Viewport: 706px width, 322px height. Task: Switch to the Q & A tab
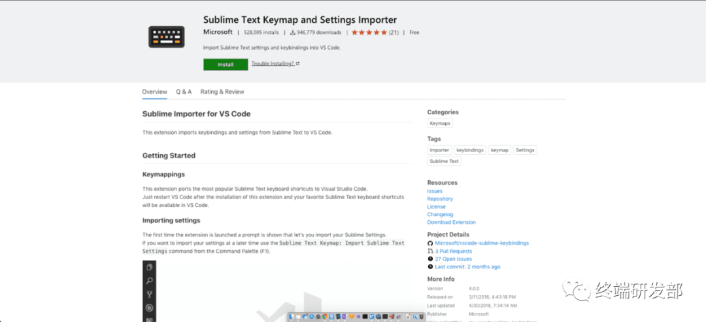pos(184,92)
